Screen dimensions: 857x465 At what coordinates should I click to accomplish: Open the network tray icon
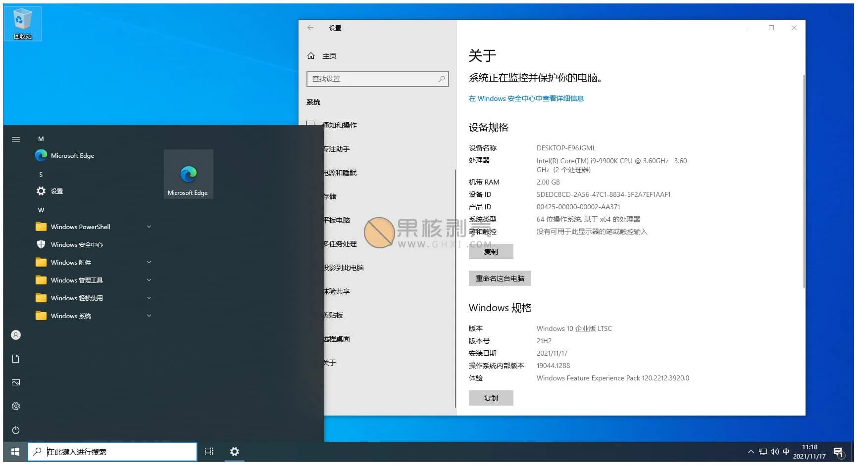coord(762,452)
